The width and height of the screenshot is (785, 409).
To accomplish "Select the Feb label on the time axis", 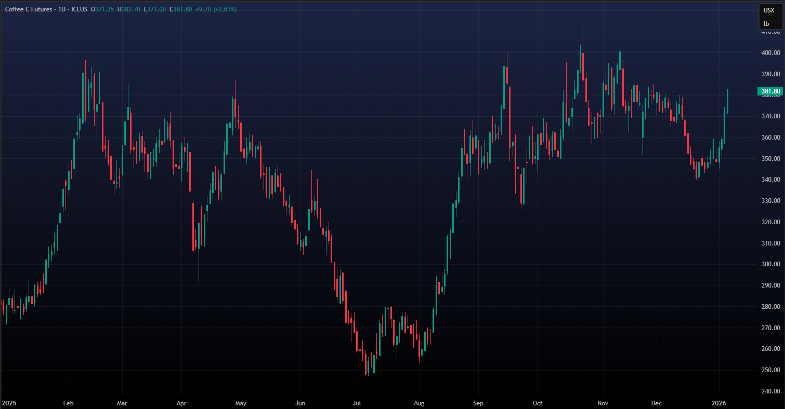I will pos(68,403).
